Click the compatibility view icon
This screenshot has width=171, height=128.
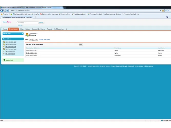pos(166,10)
